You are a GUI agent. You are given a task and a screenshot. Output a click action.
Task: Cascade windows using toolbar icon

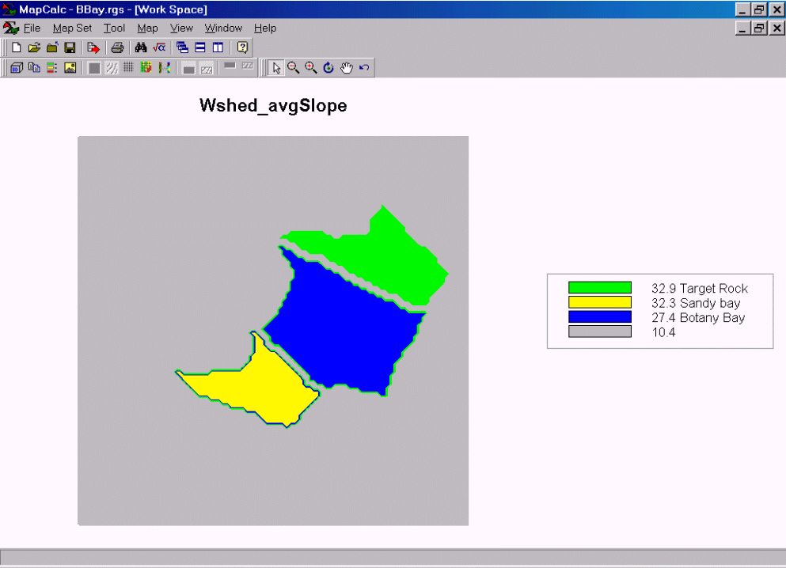pos(183,47)
